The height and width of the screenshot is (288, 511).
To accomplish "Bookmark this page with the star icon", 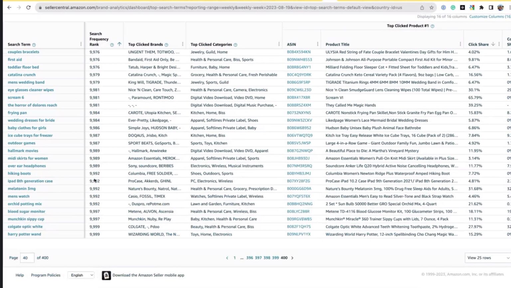I will click(431, 7).
